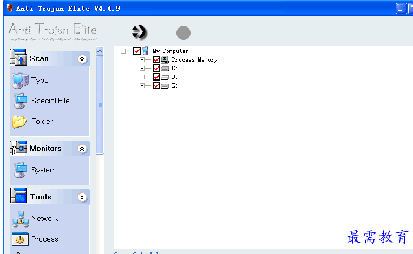Image resolution: width=413 pixels, height=254 pixels.
Task: Select the My Computer text
Action: pos(171,51)
